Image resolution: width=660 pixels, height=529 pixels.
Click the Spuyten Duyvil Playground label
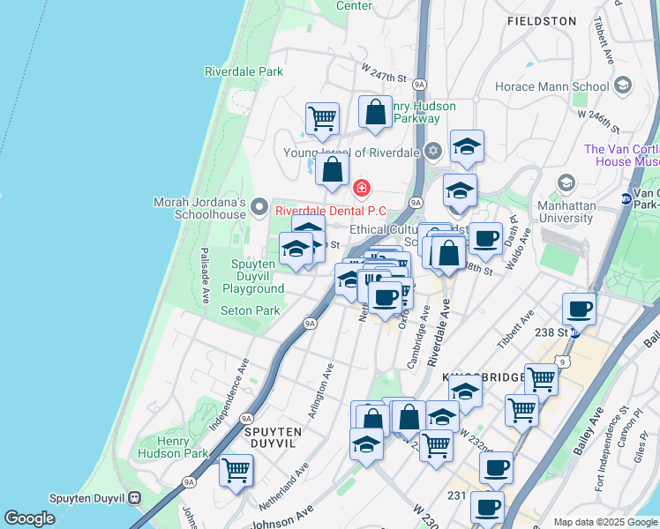pyautogui.click(x=253, y=276)
